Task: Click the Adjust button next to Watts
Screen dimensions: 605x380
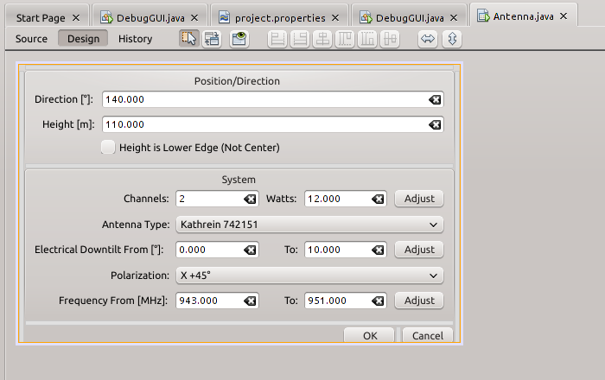Action: coord(419,199)
